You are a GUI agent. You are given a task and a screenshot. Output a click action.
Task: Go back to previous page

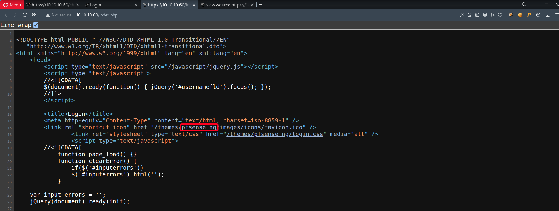tap(6, 15)
